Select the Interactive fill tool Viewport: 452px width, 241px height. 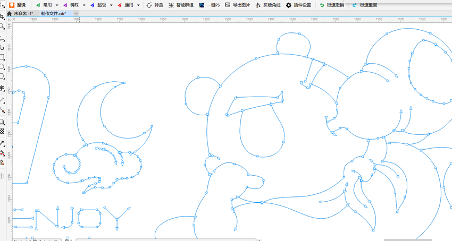coord(2,153)
